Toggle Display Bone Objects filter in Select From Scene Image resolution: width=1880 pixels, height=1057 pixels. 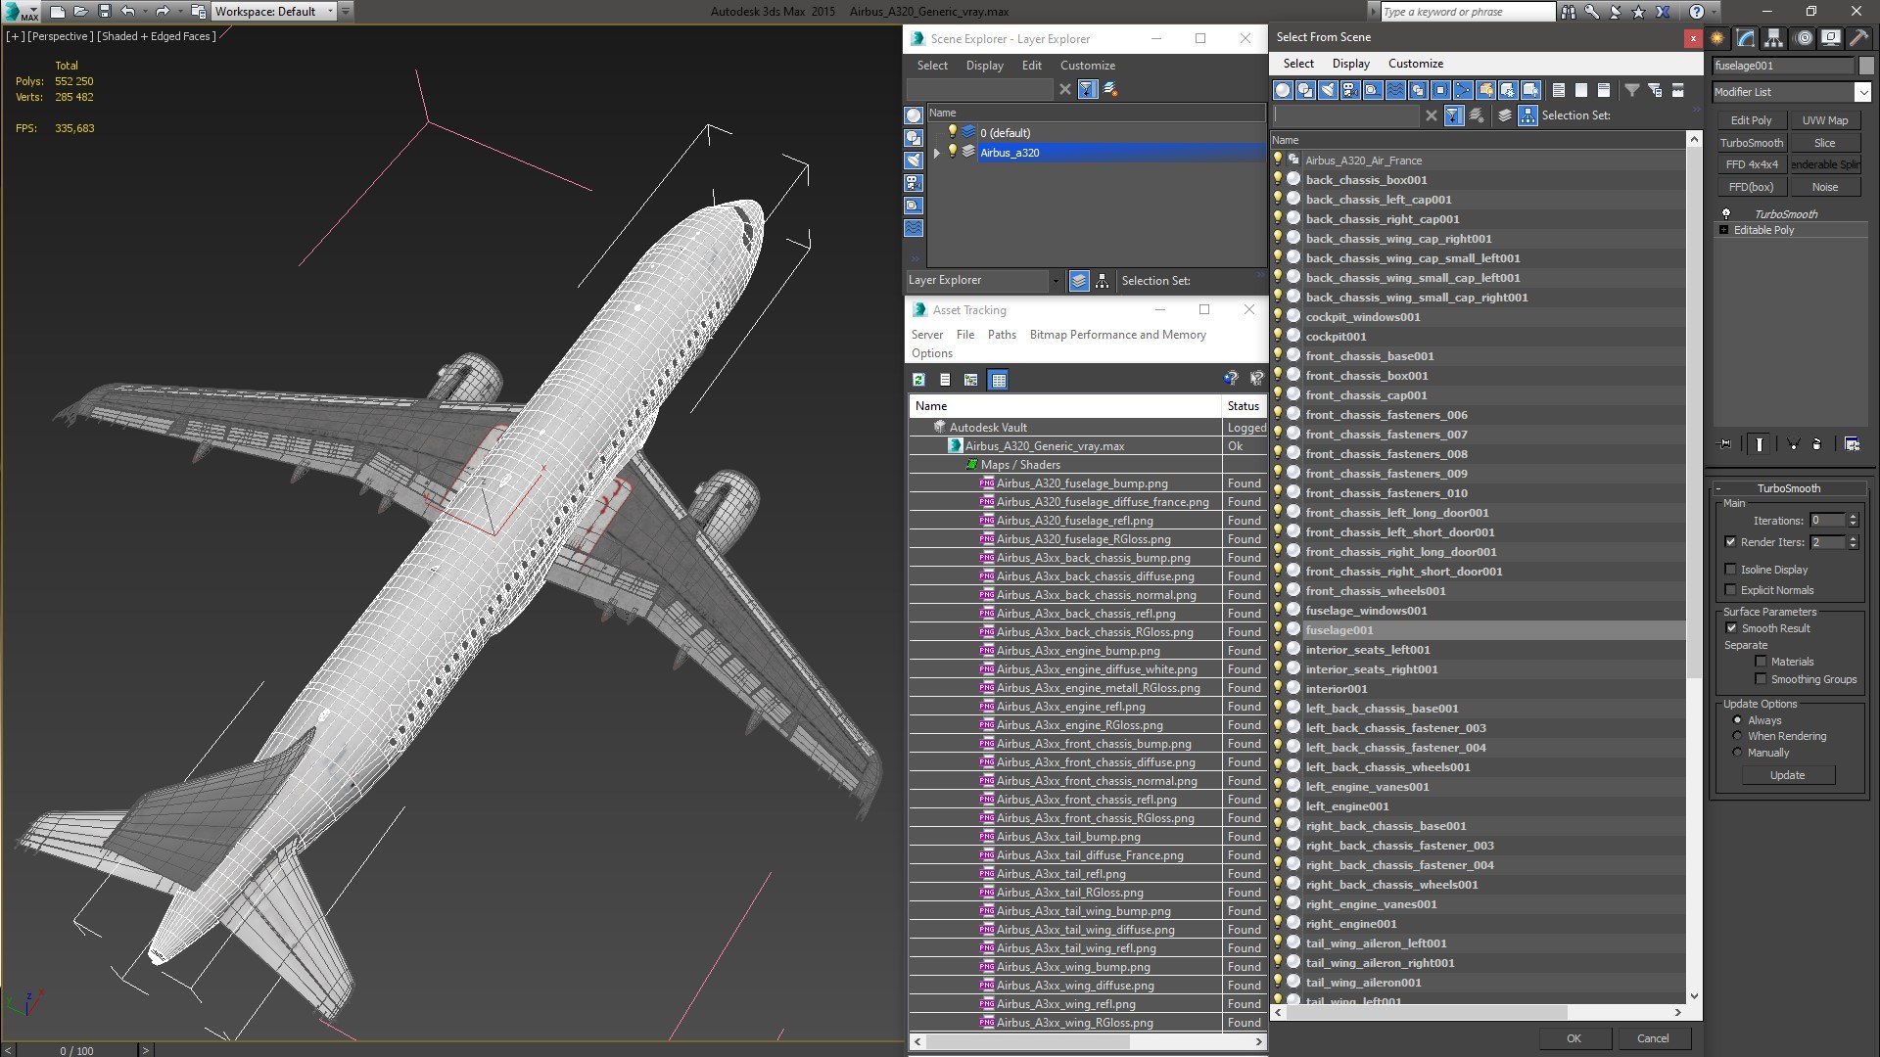(x=1463, y=90)
